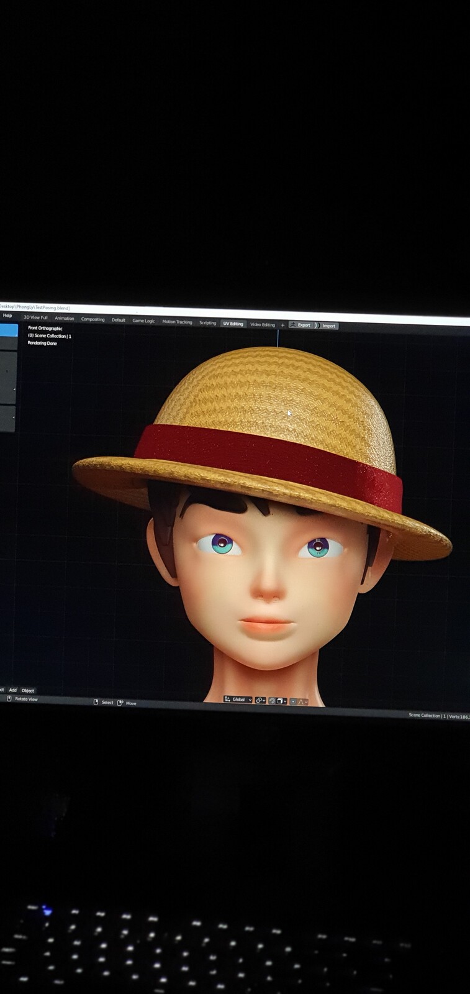Toggle the snapping magnet icon
470x994 pixels.
272,701
